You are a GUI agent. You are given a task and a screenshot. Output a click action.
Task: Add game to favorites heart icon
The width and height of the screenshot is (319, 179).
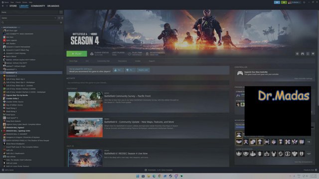[313, 54]
